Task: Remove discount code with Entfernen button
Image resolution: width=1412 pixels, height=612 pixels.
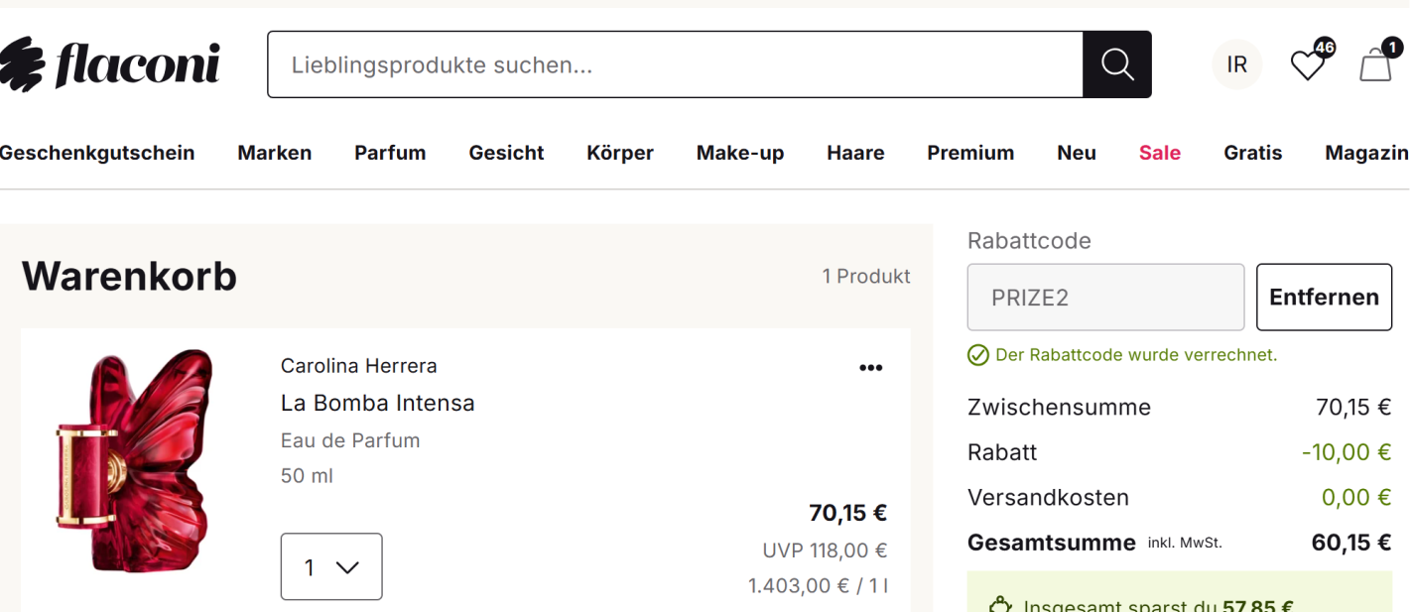Action: 1324,297
